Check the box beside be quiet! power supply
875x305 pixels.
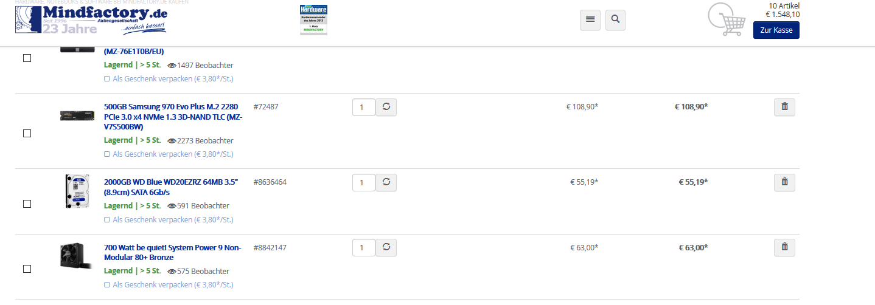click(x=27, y=269)
